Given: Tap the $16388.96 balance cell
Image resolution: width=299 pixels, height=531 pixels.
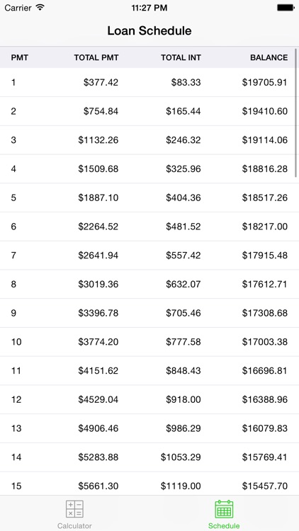Looking at the screenshot, I should tap(265, 399).
